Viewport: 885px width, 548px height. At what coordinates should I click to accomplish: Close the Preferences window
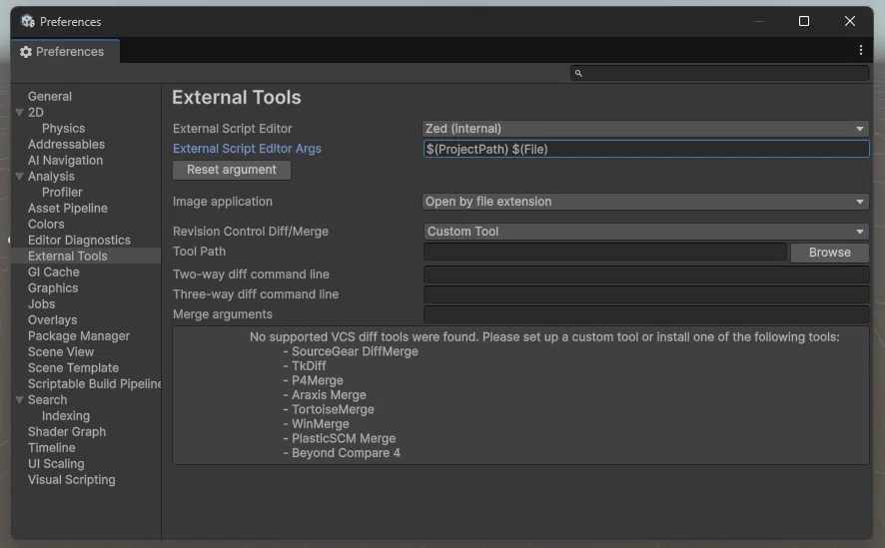[849, 21]
